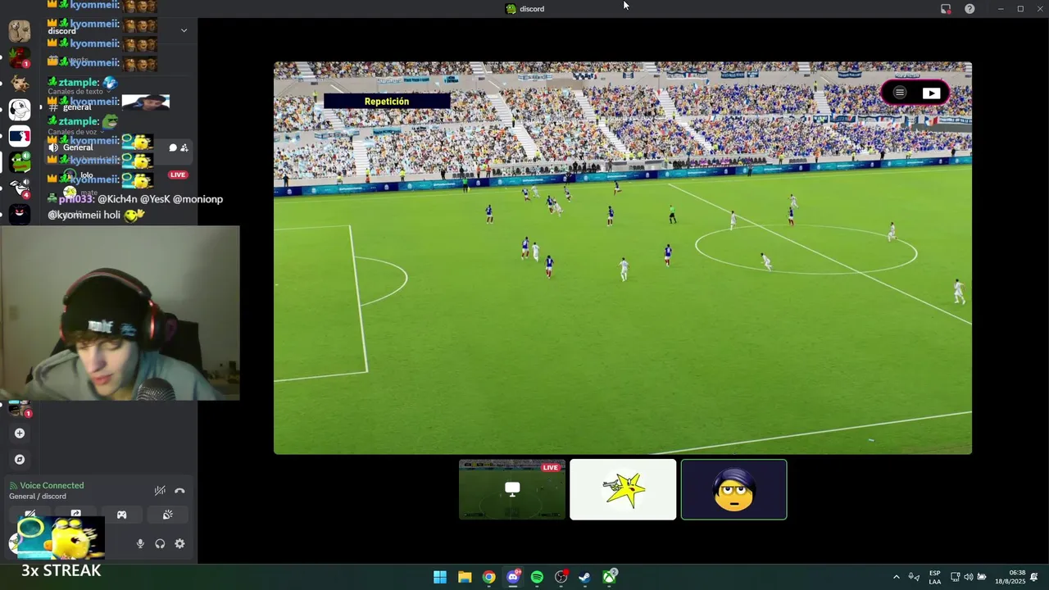This screenshot has width=1049, height=590.
Task: Open the server with the red leaf avatar
Action: point(19,57)
